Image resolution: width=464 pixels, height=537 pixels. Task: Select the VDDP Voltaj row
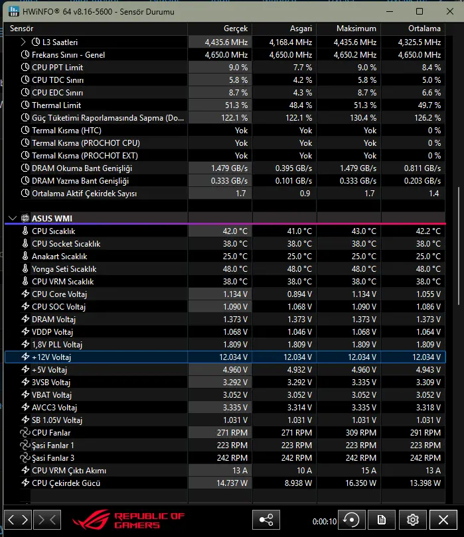[x=225, y=332]
